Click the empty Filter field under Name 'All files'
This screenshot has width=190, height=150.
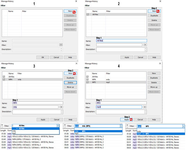pos(119,45)
